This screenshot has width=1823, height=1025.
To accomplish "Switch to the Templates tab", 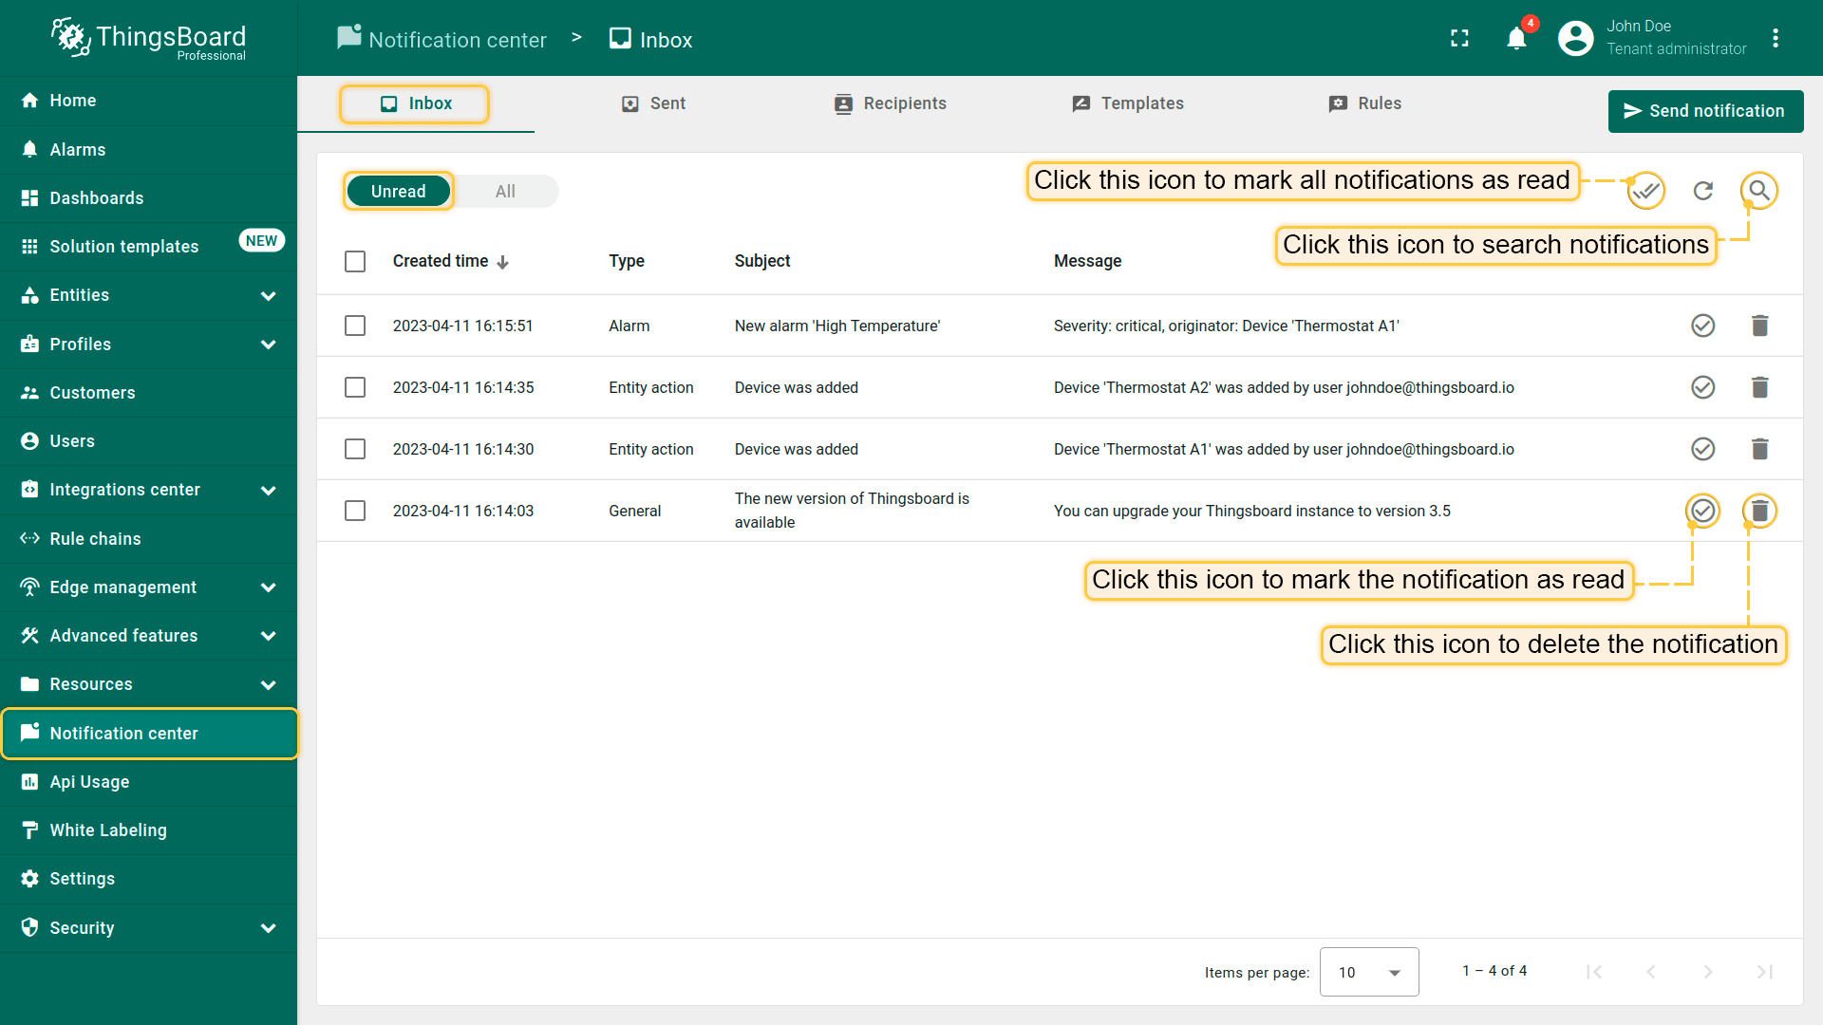I will click(1128, 103).
